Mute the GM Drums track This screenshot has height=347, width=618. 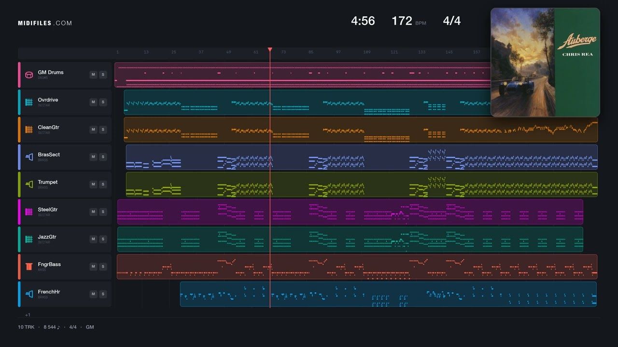93,75
